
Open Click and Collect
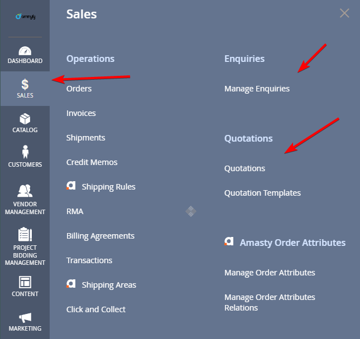[x=96, y=309]
